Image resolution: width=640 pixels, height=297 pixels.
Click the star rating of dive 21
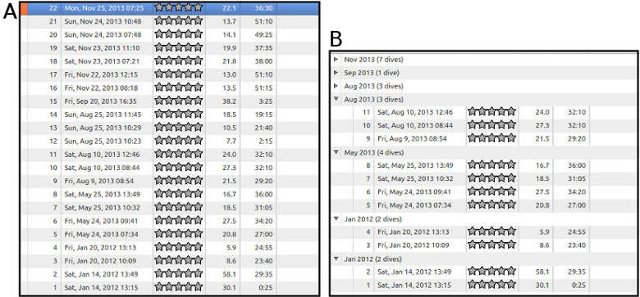point(179,20)
